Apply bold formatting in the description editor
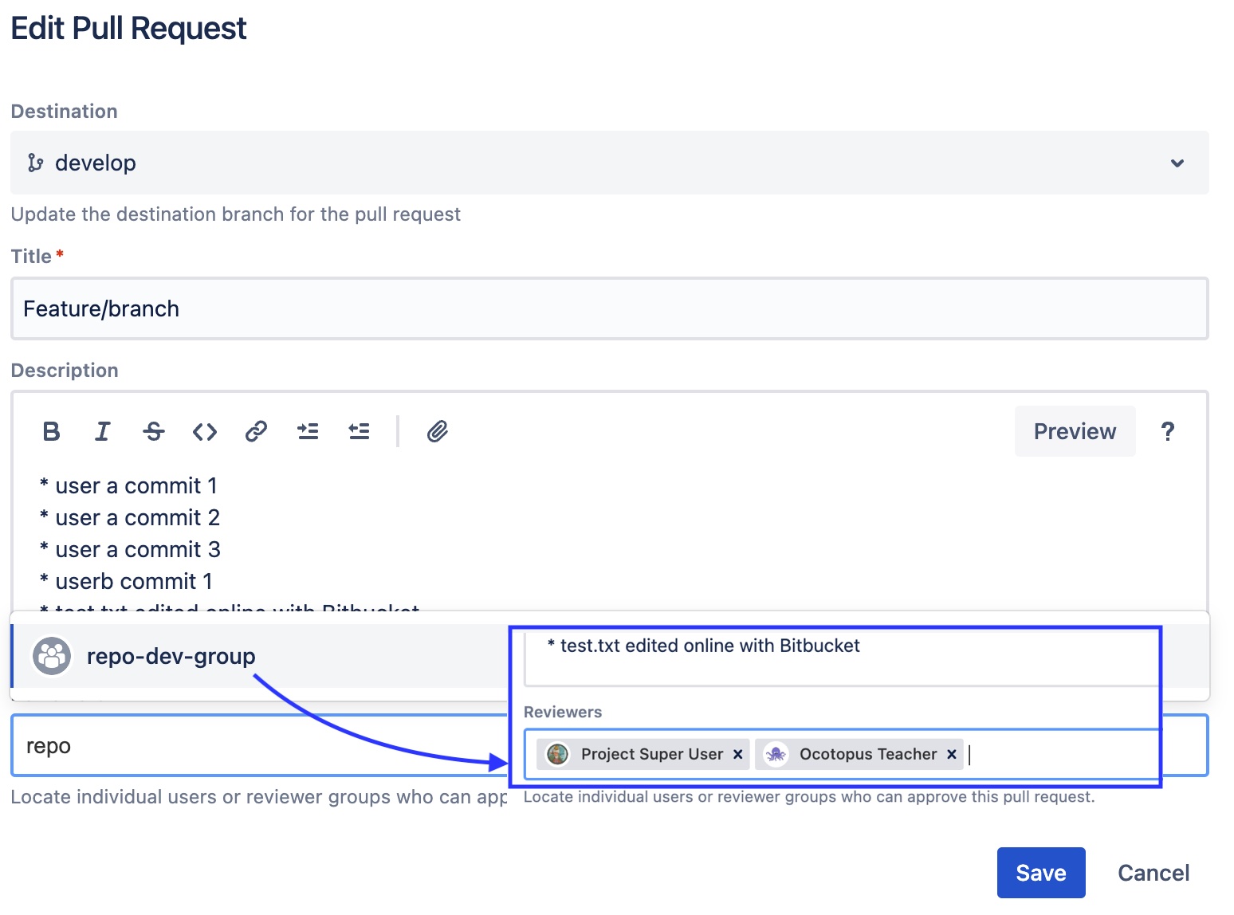1234x915 pixels. pyautogui.click(x=50, y=431)
